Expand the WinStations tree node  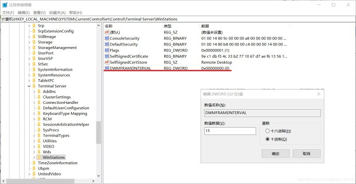(x=34, y=157)
